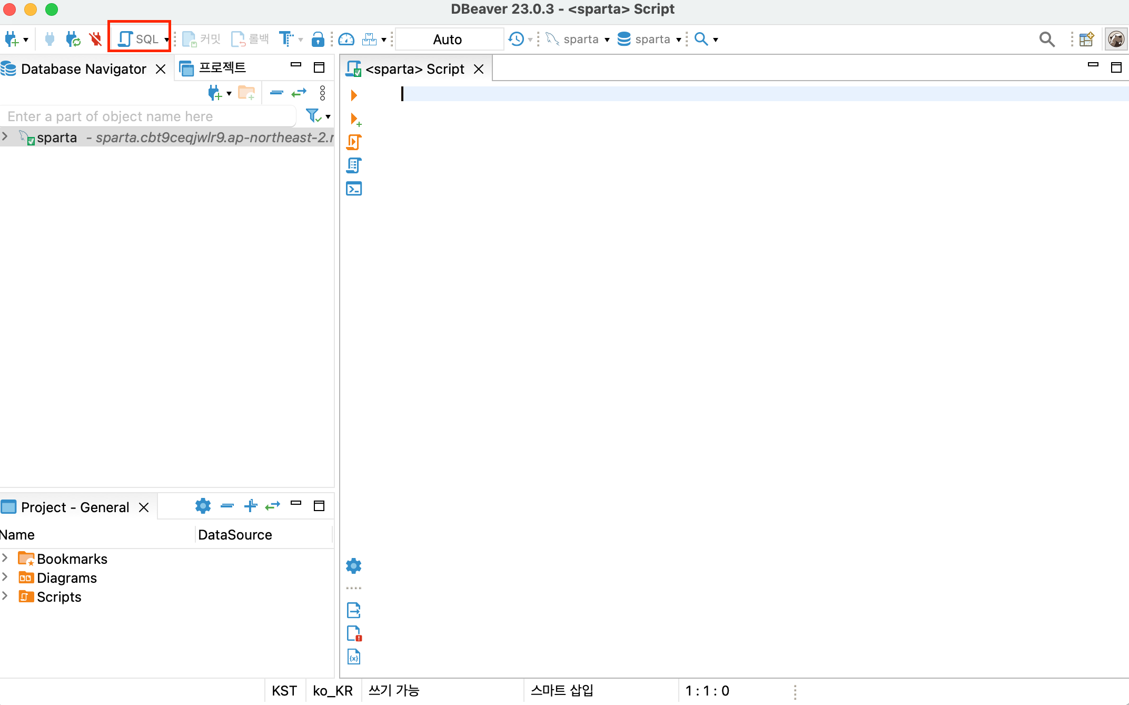Click the red Disconnect icon
The image size is (1129, 705).
click(x=95, y=39)
